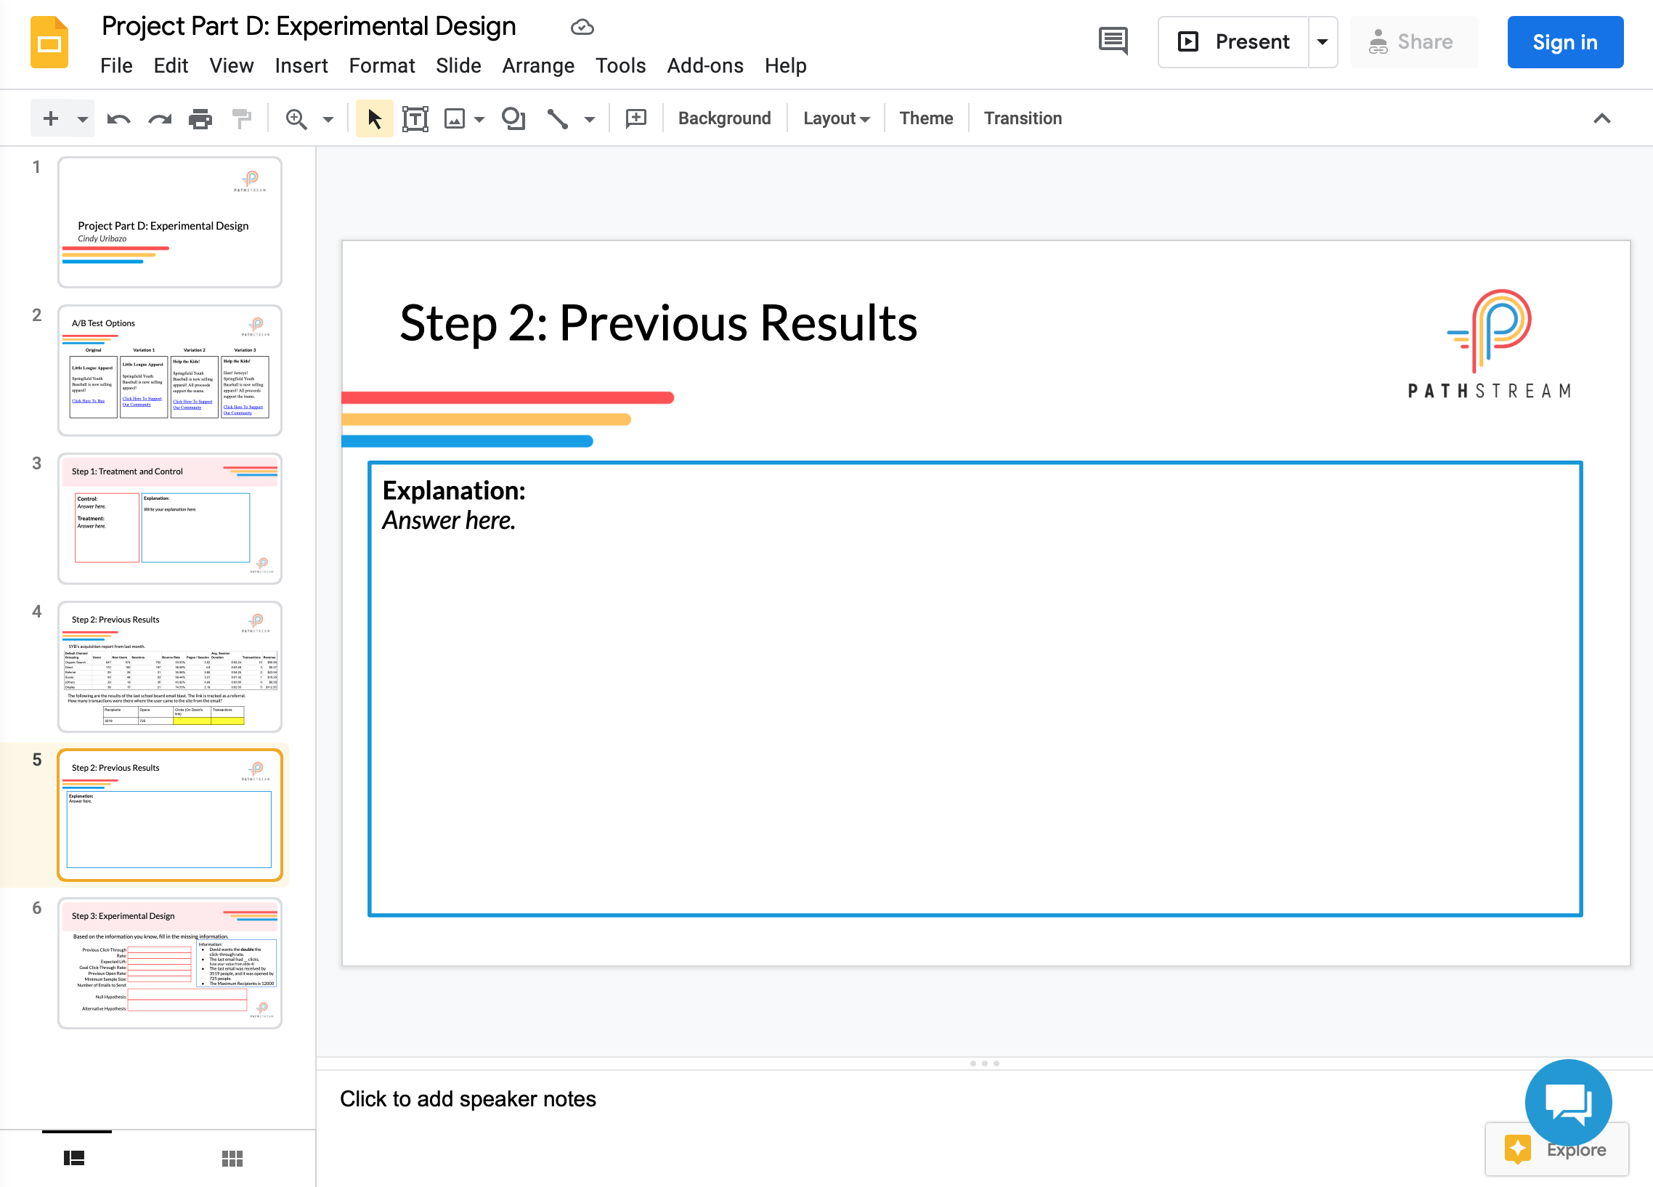Select slide 6 Experimental Design thumbnail
This screenshot has width=1653, height=1187.
170,963
